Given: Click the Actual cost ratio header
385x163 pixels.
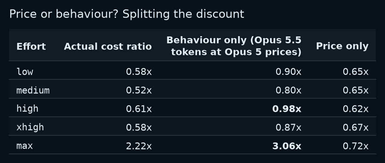Looking at the screenshot, I should (x=108, y=46).
